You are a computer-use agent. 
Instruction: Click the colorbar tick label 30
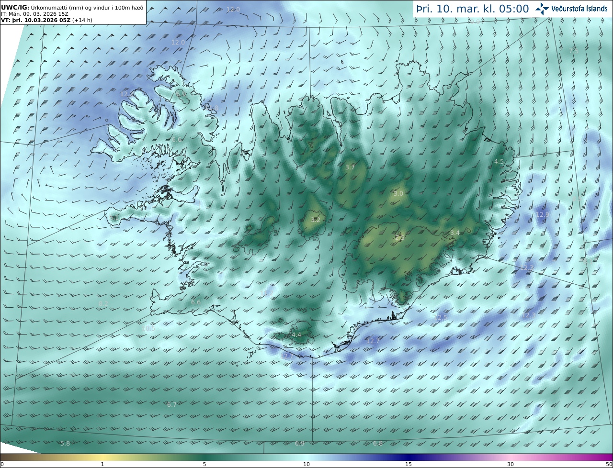coord(511,464)
